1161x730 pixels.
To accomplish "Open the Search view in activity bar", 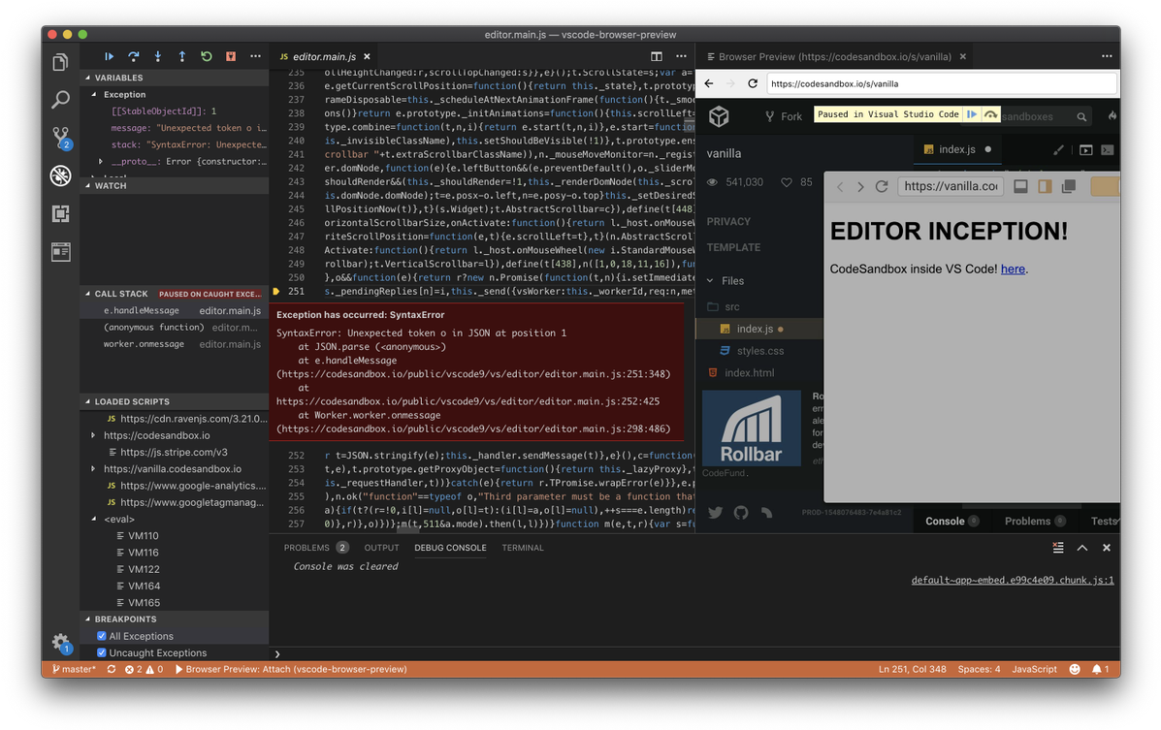I will click(61, 99).
